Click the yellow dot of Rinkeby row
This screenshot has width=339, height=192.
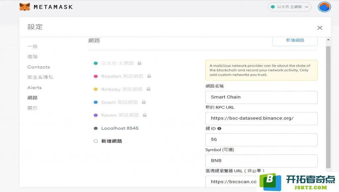[96, 89]
